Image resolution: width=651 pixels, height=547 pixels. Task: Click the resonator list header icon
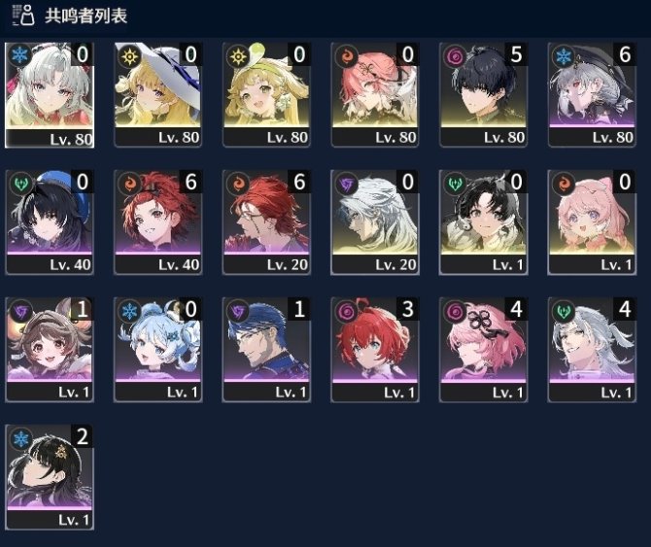(x=23, y=16)
